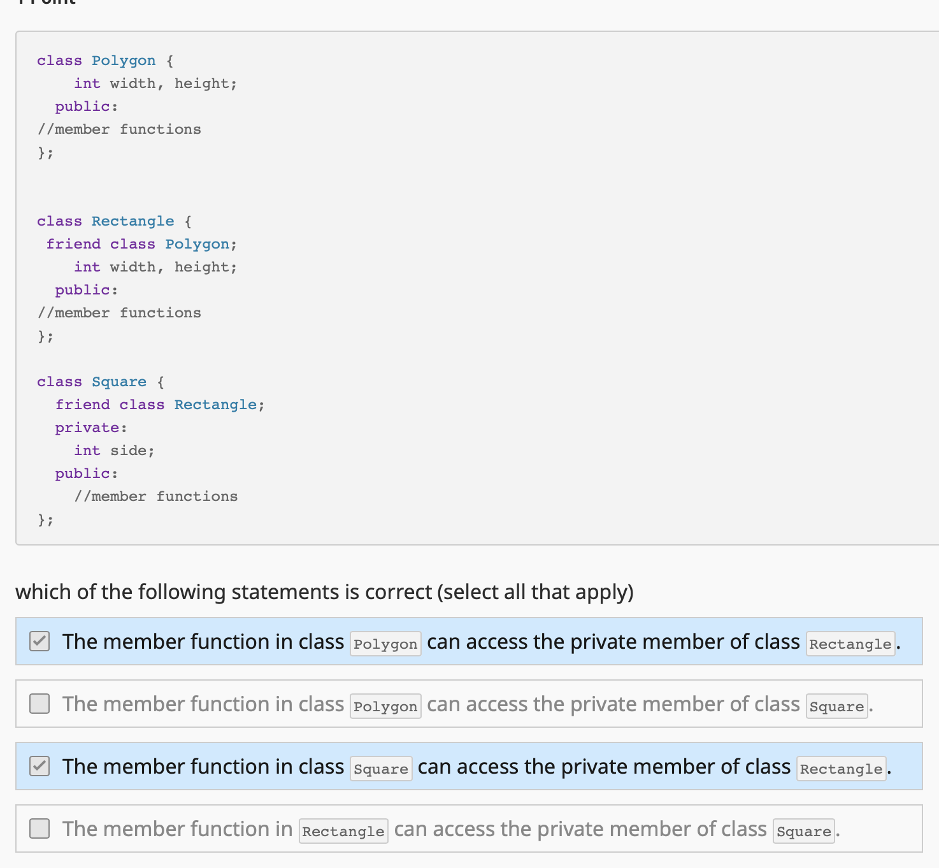The width and height of the screenshot is (939, 868).
Task: Click the Square badge in the fourth answer
Action: 803,831
